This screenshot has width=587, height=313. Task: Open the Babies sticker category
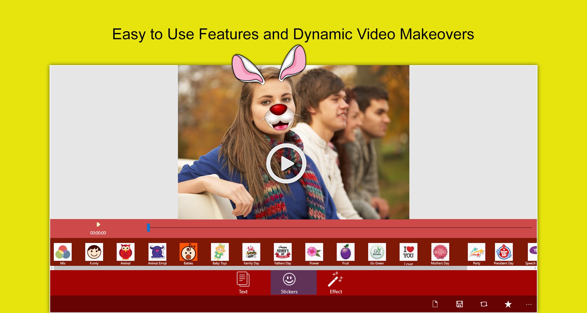[x=188, y=254]
